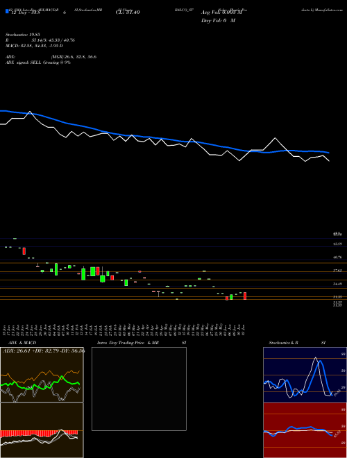Select the '(MGR) 26.6, 32.8, 56.6' values
The height and width of the screenshot is (458, 347).
coord(74,57)
